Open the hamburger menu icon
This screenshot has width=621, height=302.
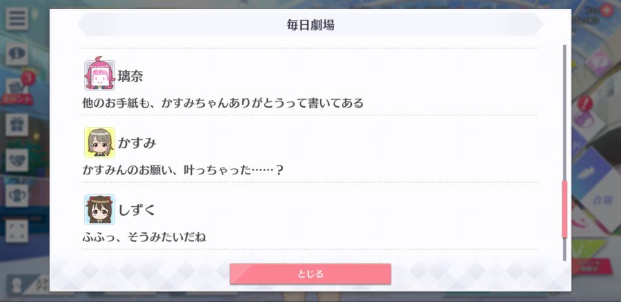[x=17, y=19]
